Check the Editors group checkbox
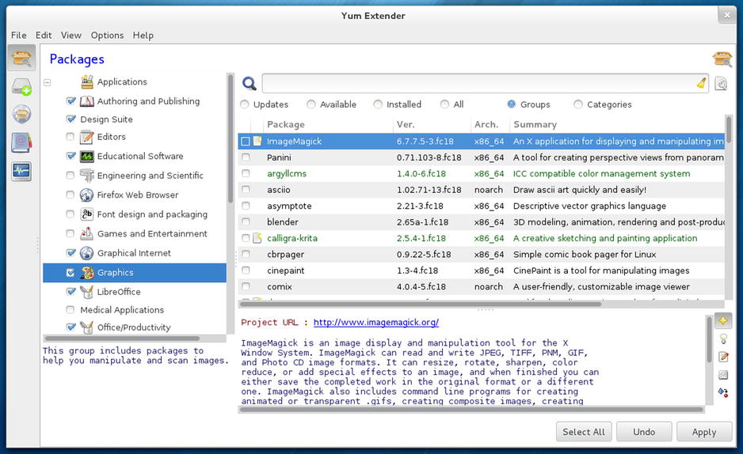743x454 pixels. click(x=70, y=137)
